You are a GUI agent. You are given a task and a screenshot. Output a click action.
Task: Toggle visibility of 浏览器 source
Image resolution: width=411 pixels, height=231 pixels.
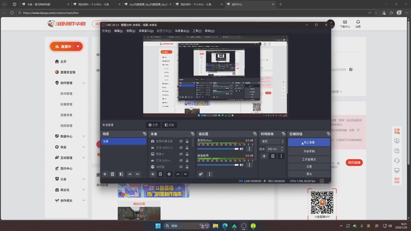[181, 167]
